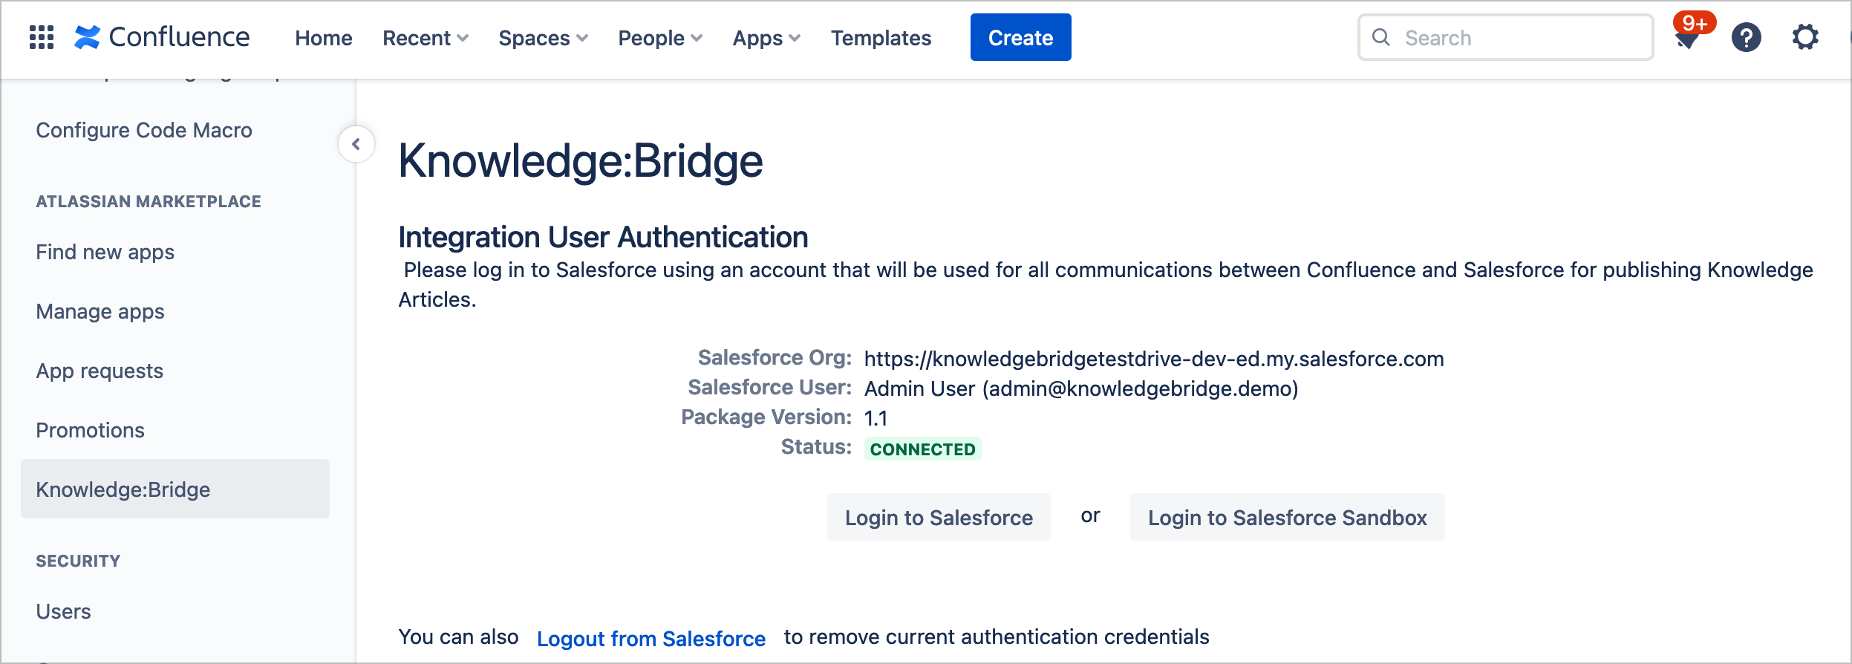Image resolution: width=1852 pixels, height=664 pixels.
Task: Go to Home in the top navigation
Action: (323, 38)
